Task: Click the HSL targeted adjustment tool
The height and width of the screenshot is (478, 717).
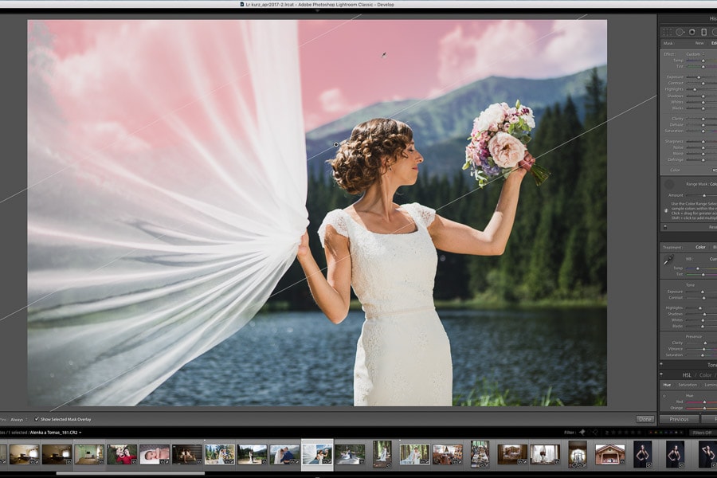Action: [664, 396]
